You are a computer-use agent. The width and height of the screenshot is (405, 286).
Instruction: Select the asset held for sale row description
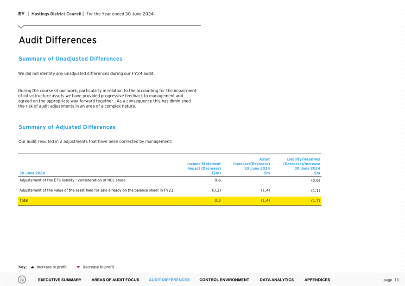coord(97,190)
